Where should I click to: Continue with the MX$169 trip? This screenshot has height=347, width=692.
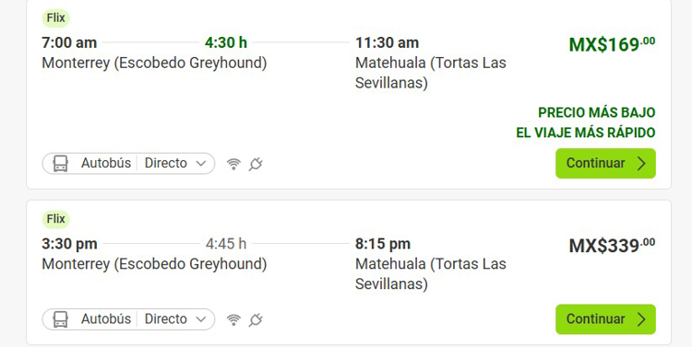[x=605, y=163]
